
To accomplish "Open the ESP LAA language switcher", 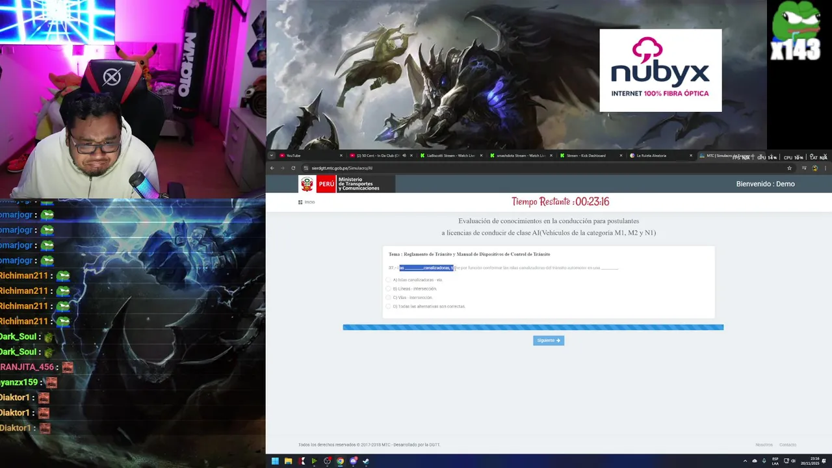I will [775, 461].
